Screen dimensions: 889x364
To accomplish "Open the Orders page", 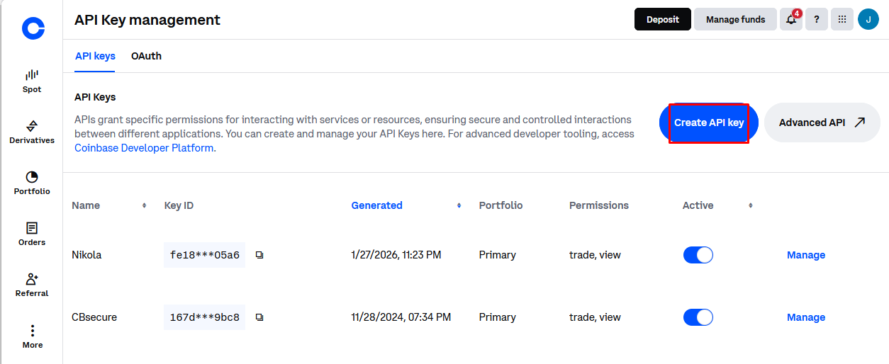I will pos(32,234).
